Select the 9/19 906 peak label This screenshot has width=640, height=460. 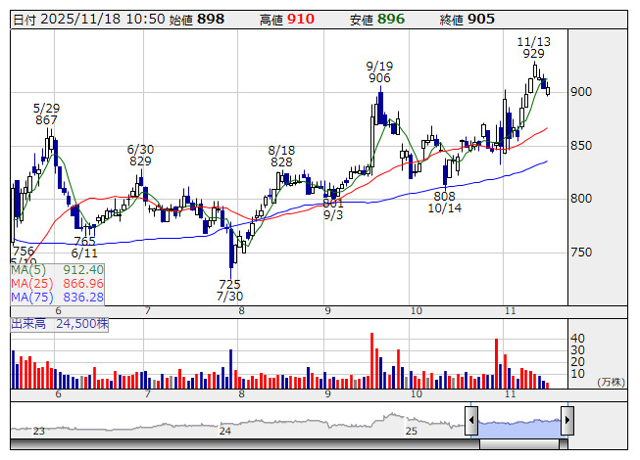379,72
